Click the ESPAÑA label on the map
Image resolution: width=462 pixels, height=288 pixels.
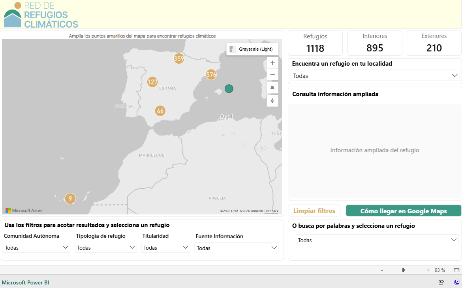(167, 88)
